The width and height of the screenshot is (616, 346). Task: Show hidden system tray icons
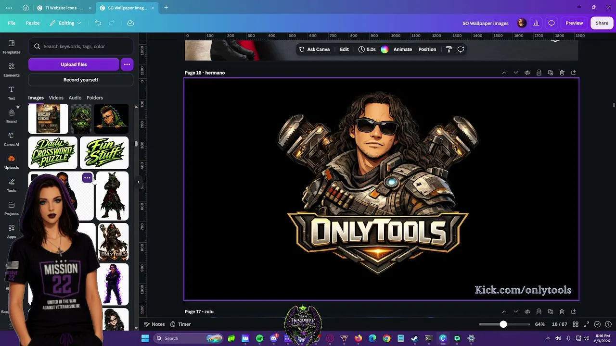coord(548,338)
